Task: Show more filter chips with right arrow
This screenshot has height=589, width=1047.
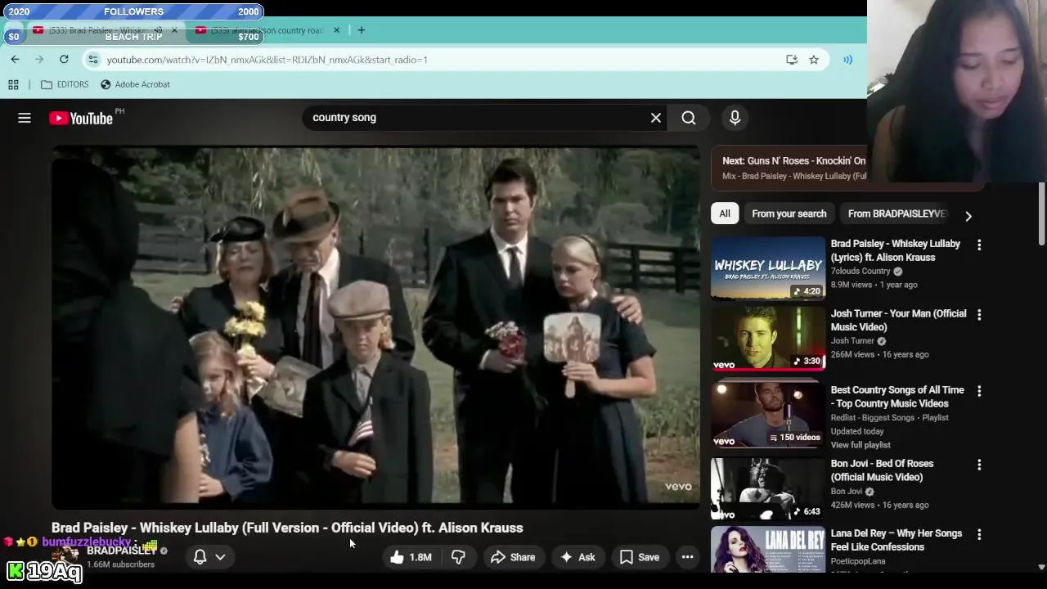Action: [968, 216]
